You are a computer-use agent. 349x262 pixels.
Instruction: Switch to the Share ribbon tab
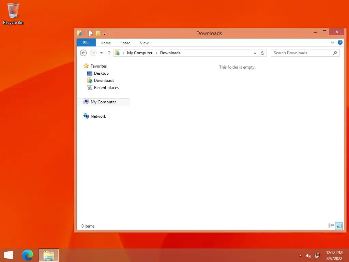pos(125,43)
